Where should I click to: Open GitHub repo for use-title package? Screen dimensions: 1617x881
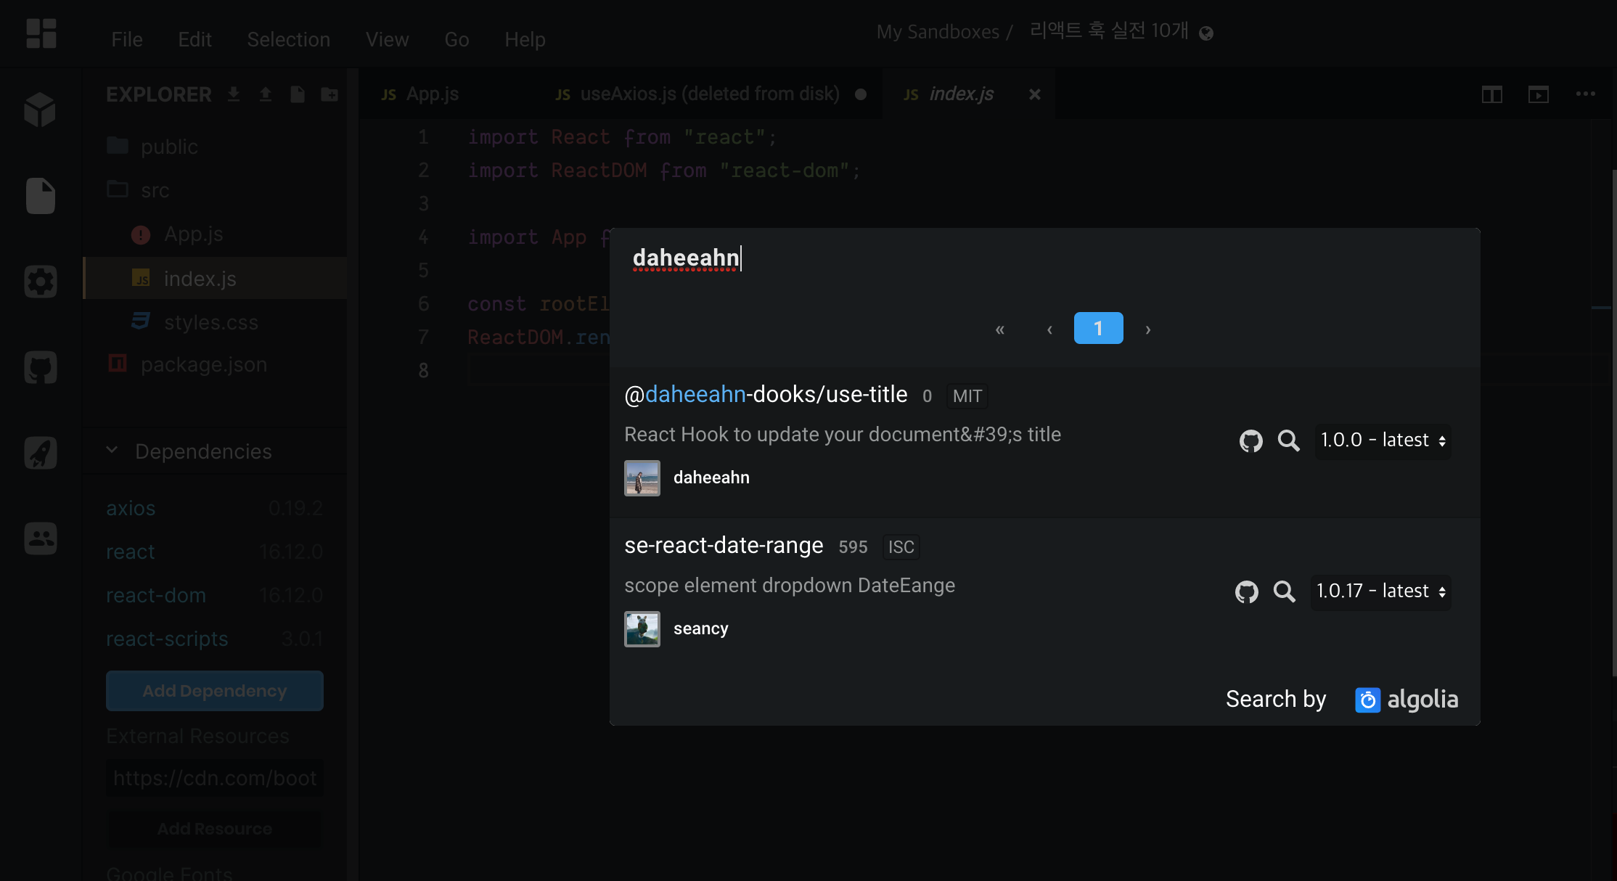coord(1250,440)
